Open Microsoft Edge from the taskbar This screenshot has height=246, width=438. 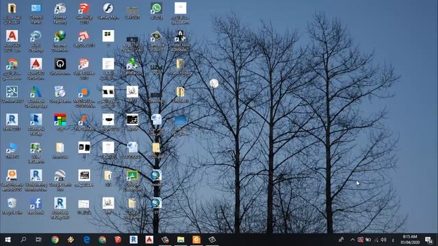(87, 240)
